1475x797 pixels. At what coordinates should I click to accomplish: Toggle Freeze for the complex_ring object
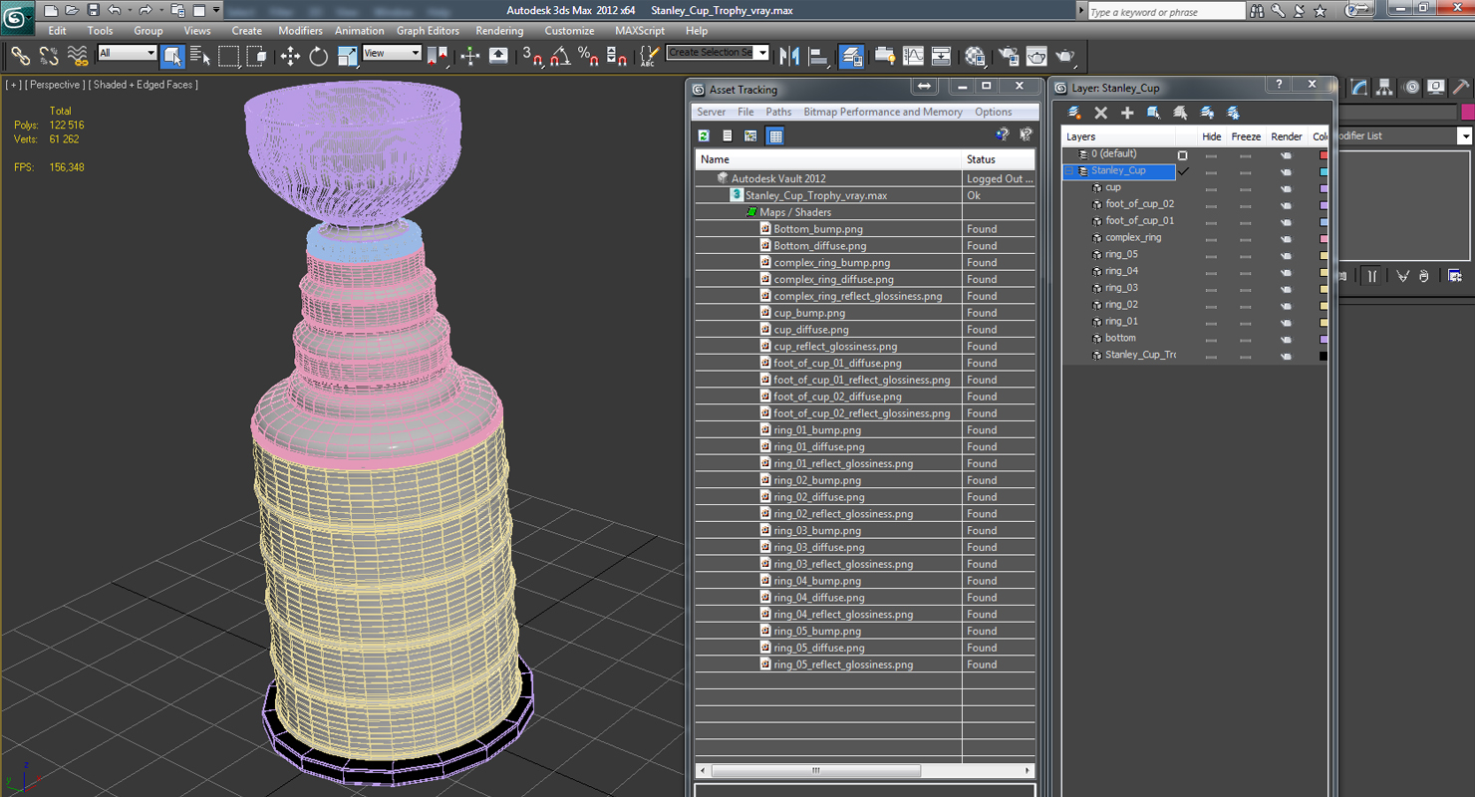[x=1245, y=238]
